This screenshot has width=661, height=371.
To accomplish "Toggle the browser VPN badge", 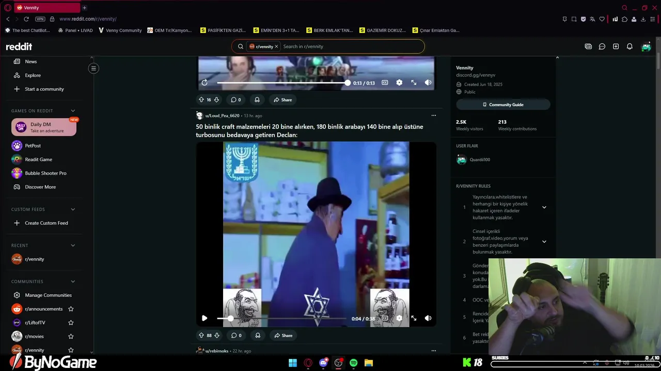I will tap(40, 19).
